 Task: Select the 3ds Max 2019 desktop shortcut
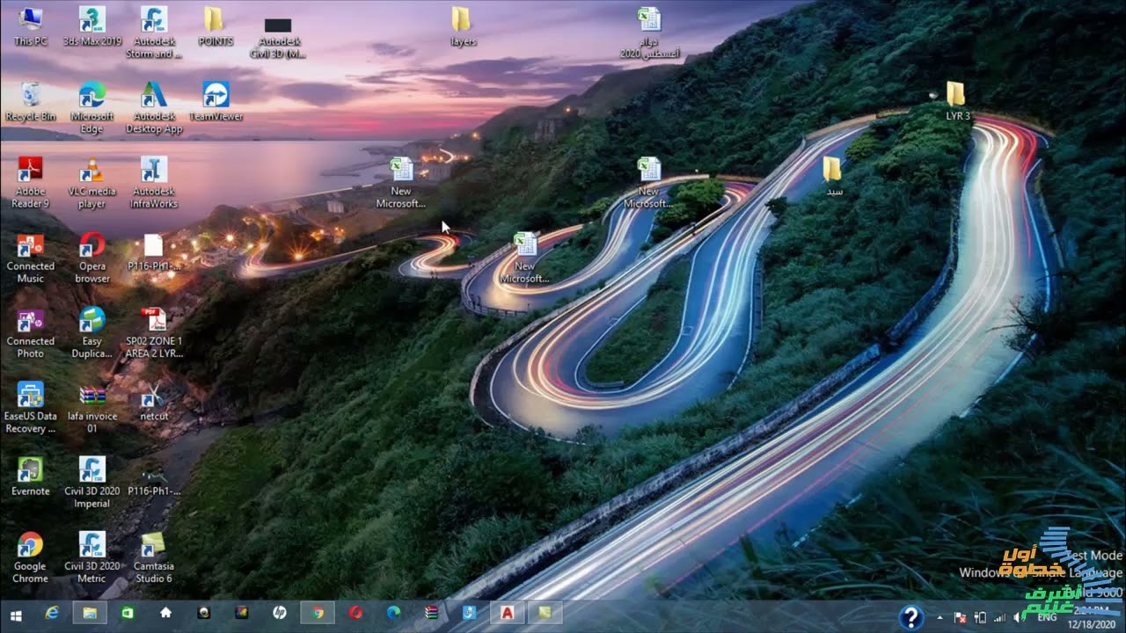[92, 26]
